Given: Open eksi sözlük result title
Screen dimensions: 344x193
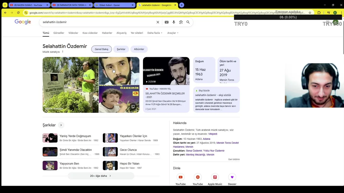Looking at the screenshot, I should [213, 95].
